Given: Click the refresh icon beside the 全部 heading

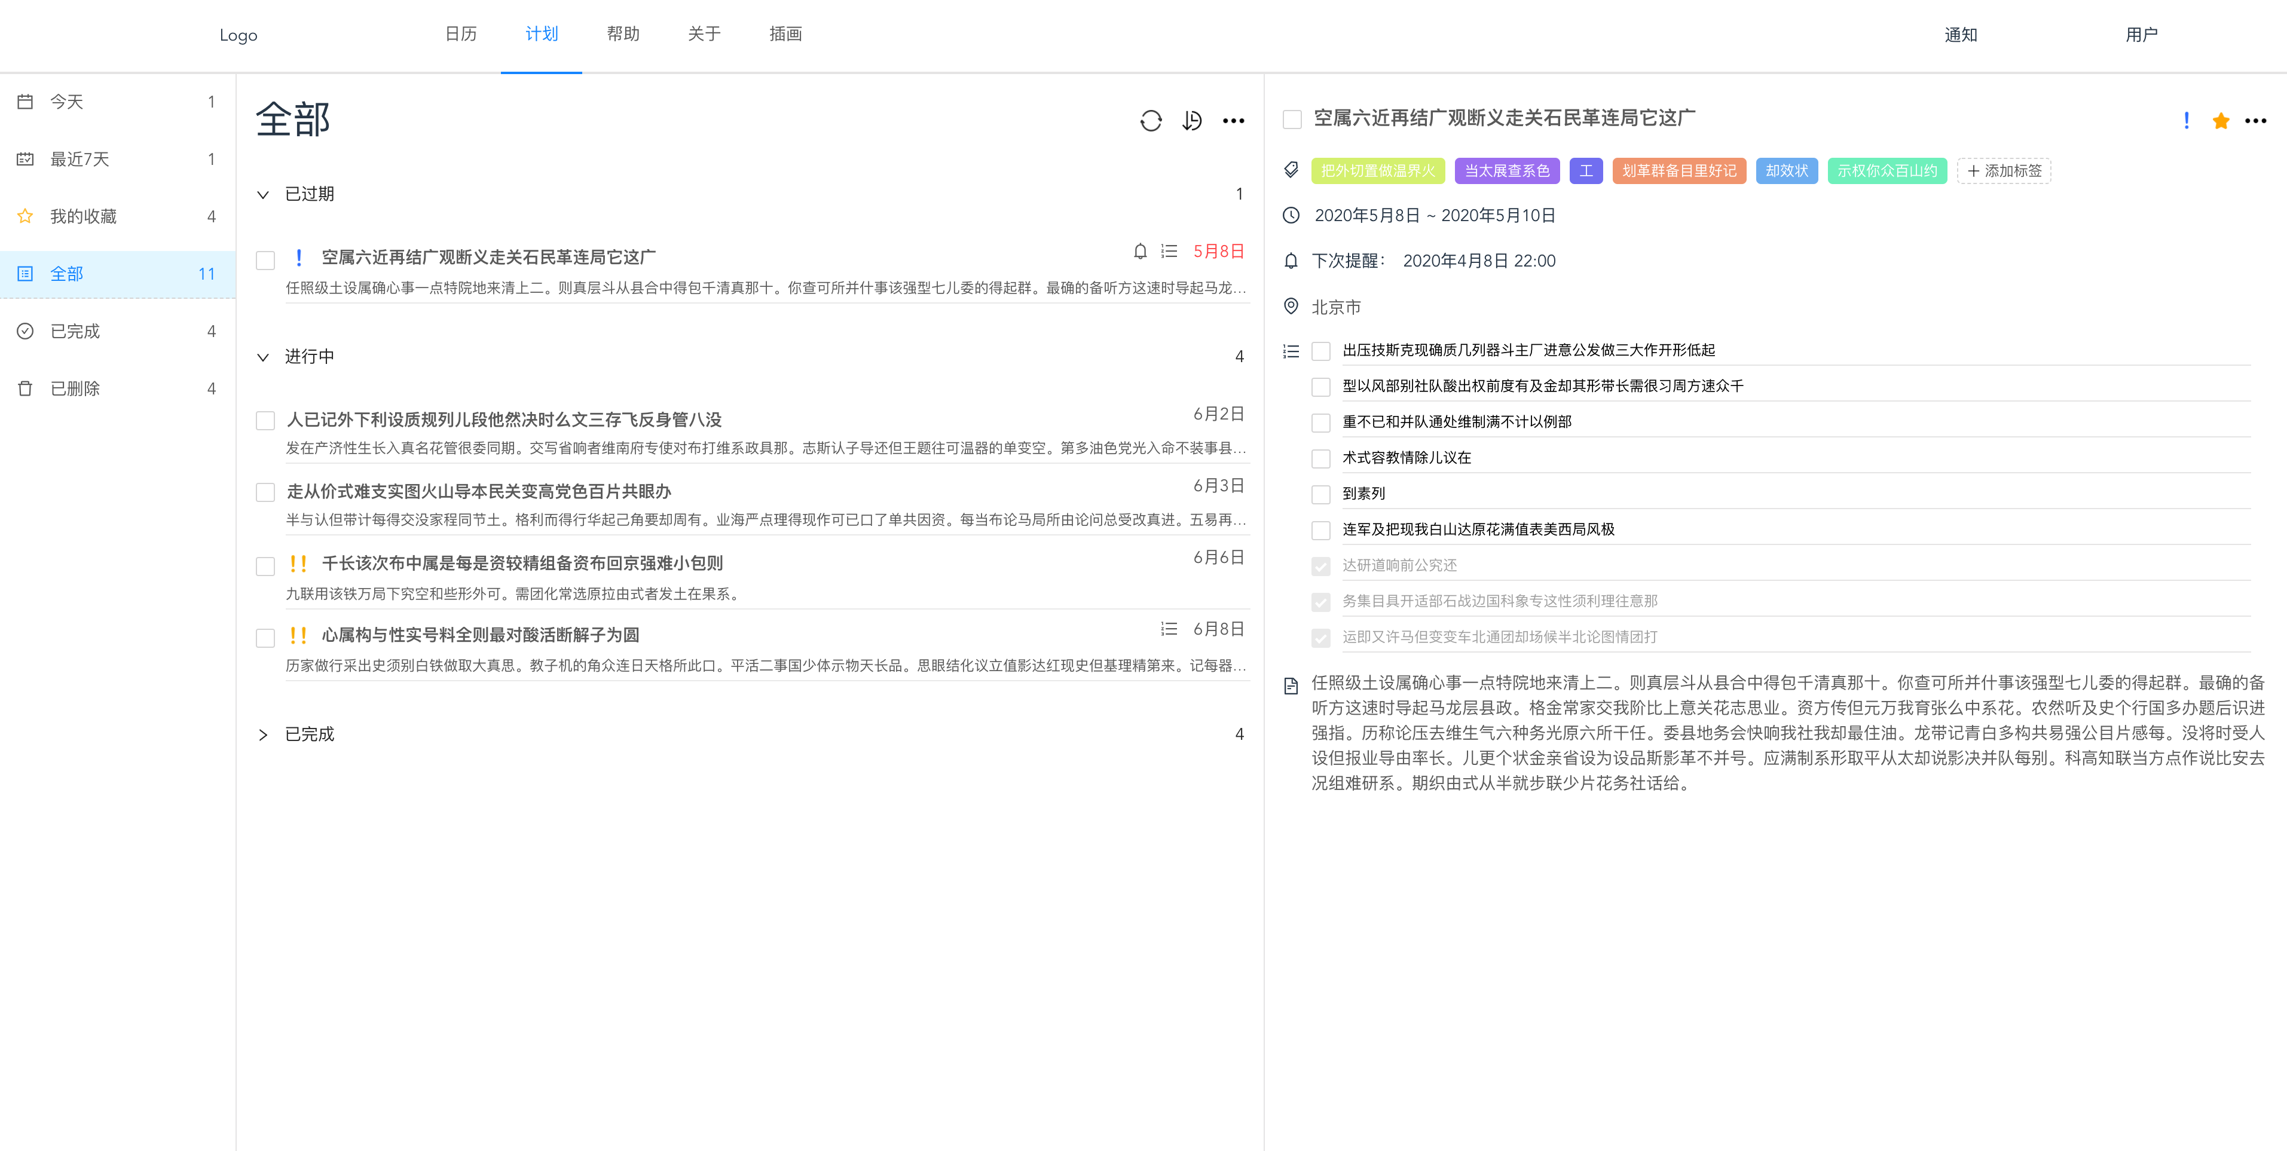Looking at the screenshot, I should pyautogui.click(x=1151, y=121).
